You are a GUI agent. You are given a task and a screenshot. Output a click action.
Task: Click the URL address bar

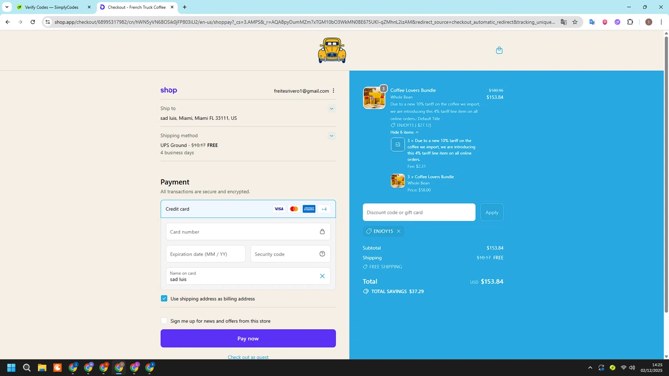pos(305,22)
